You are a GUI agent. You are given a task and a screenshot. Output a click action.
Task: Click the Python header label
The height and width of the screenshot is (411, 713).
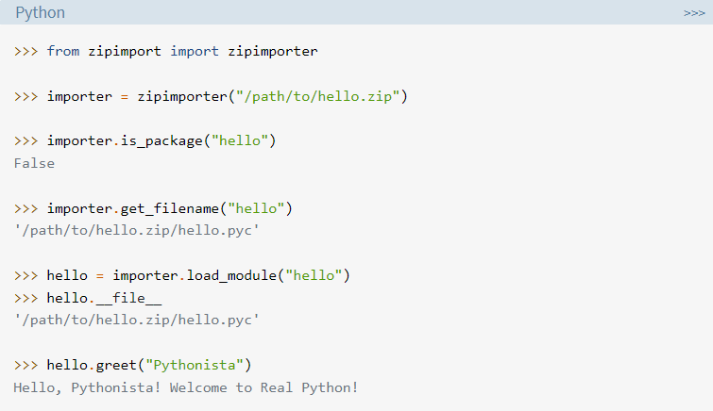[40, 12]
